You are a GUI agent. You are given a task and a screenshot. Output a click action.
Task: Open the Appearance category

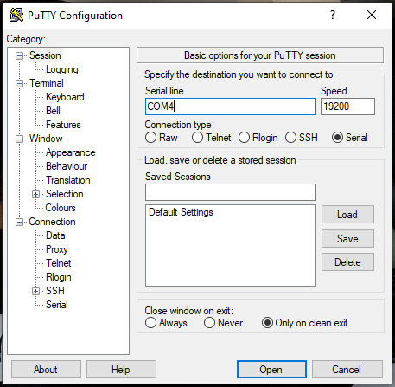click(x=71, y=152)
